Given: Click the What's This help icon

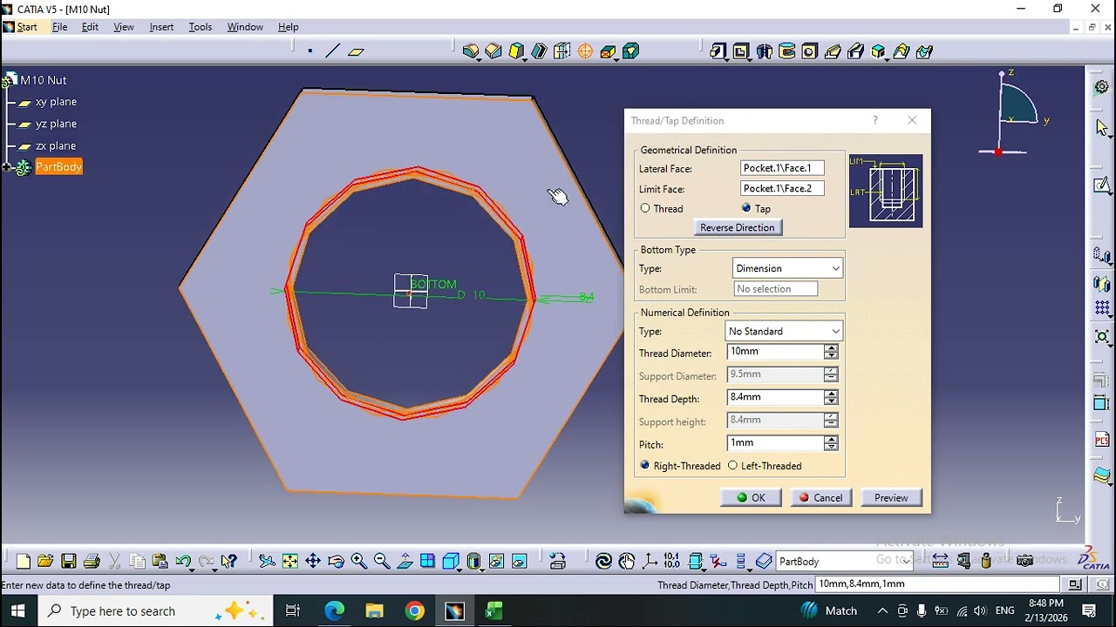Looking at the screenshot, I should pos(228,562).
